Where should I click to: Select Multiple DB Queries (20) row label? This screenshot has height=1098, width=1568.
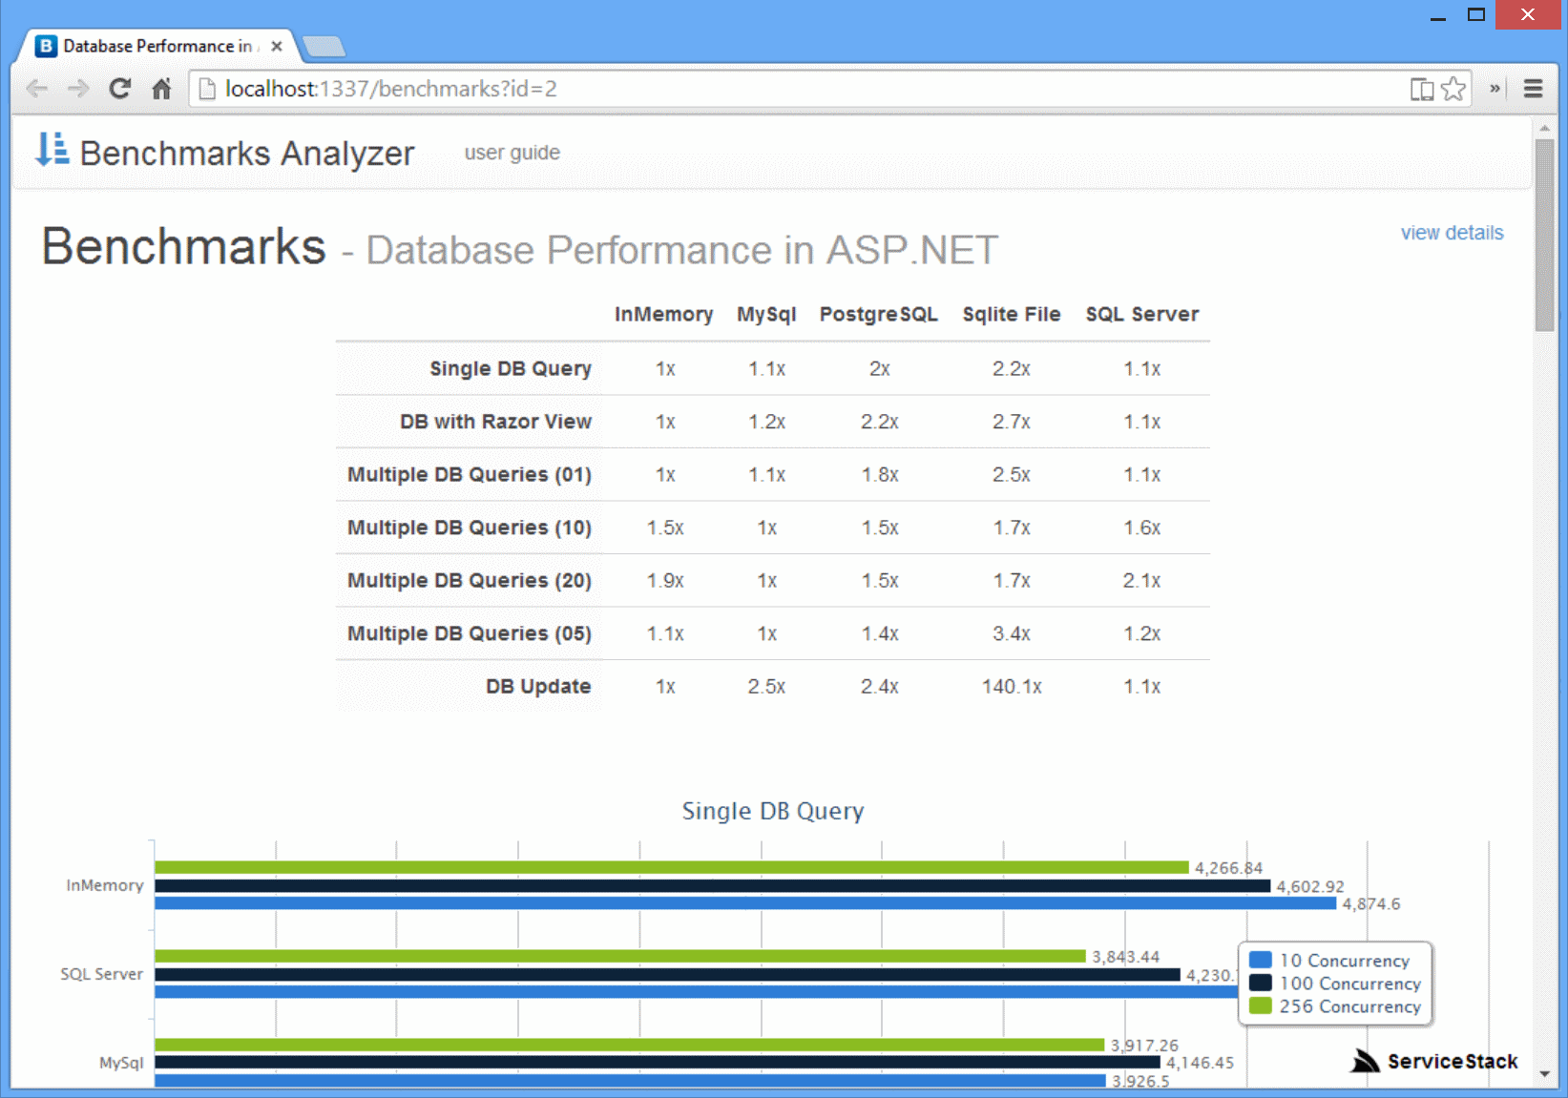click(x=469, y=581)
